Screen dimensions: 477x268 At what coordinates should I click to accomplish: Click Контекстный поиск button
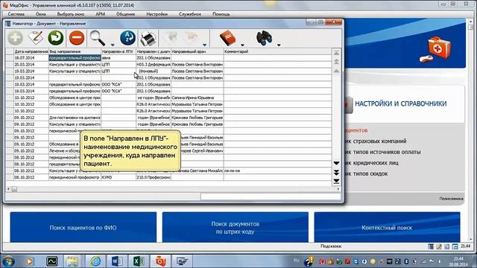coord(387,227)
